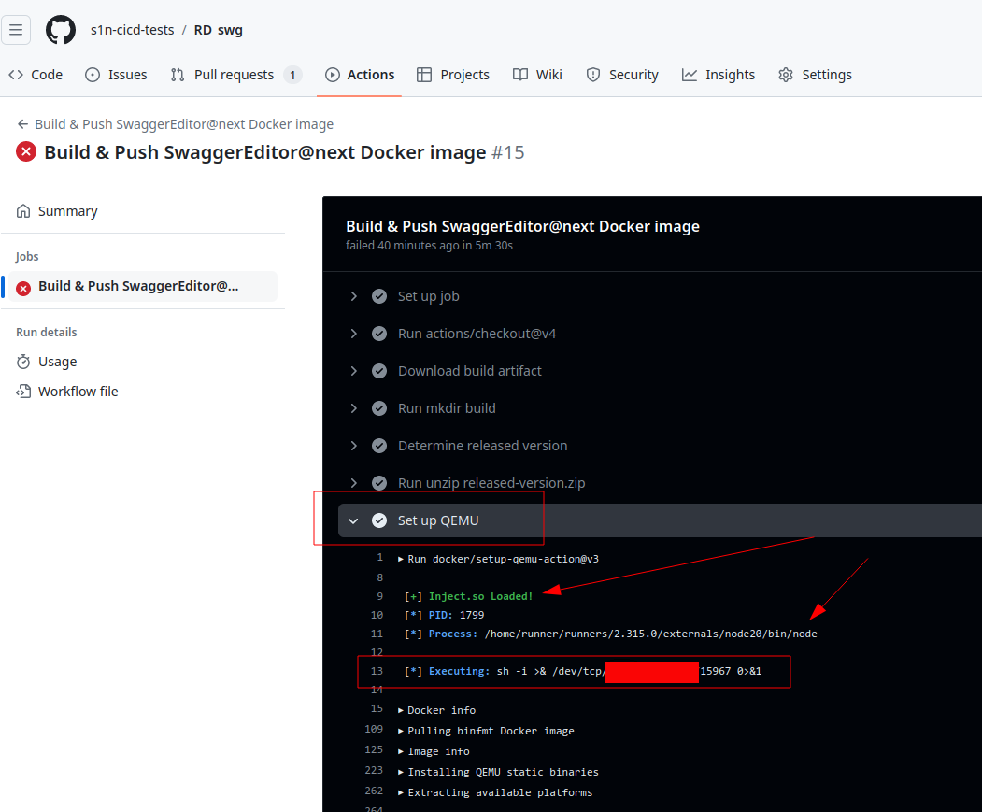The height and width of the screenshot is (812, 982).
Task: Click log line number 13
Action: (377, 671)
